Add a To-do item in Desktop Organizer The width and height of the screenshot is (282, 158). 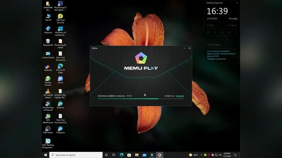click(x=213, y=45)
